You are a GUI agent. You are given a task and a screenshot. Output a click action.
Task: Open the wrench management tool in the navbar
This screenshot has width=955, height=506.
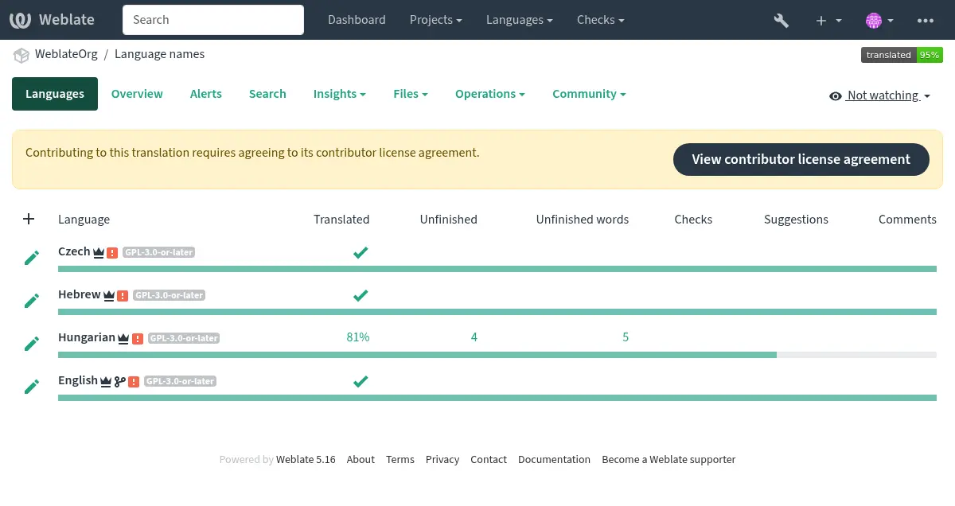click(781, 20)
